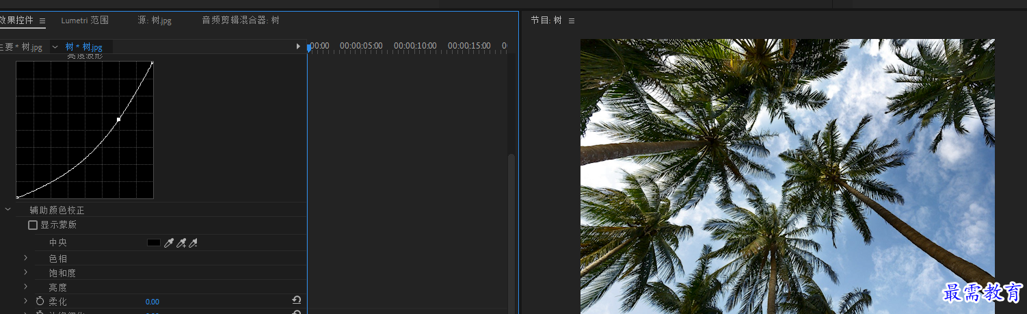Click the 00:00:10:00 mark on the ruler
The image size is (1027, 314).
click(x=415, y=46)
